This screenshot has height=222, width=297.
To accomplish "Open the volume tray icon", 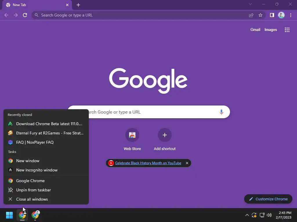I will coord(269,215).
